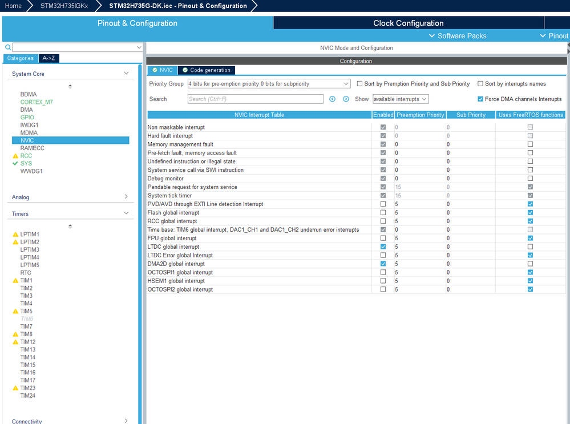Select CORTEX_M7 in System Core list
Image resolution: width=570 pixels, height=424 pixels.
tap(37, 102)
